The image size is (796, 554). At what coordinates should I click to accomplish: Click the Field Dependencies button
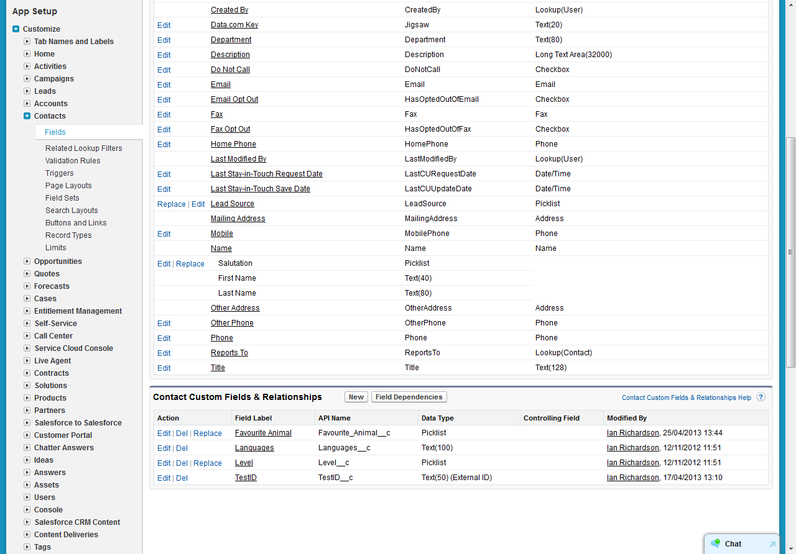click(409, 397)
